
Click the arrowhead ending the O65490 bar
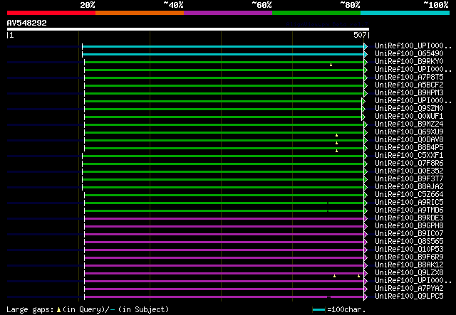tap(366, 54)
